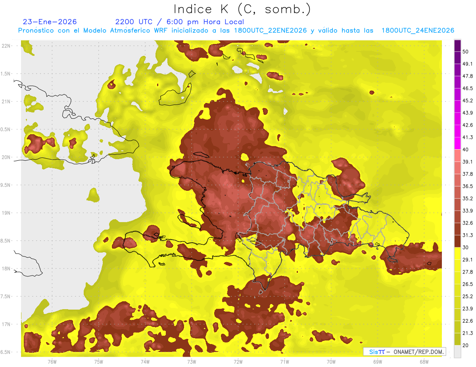Click the colorbar value "50"

(x=466, y=52)
